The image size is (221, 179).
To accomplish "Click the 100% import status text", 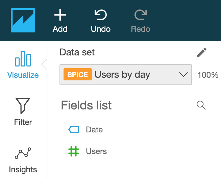I will click(x=208, y=75).
